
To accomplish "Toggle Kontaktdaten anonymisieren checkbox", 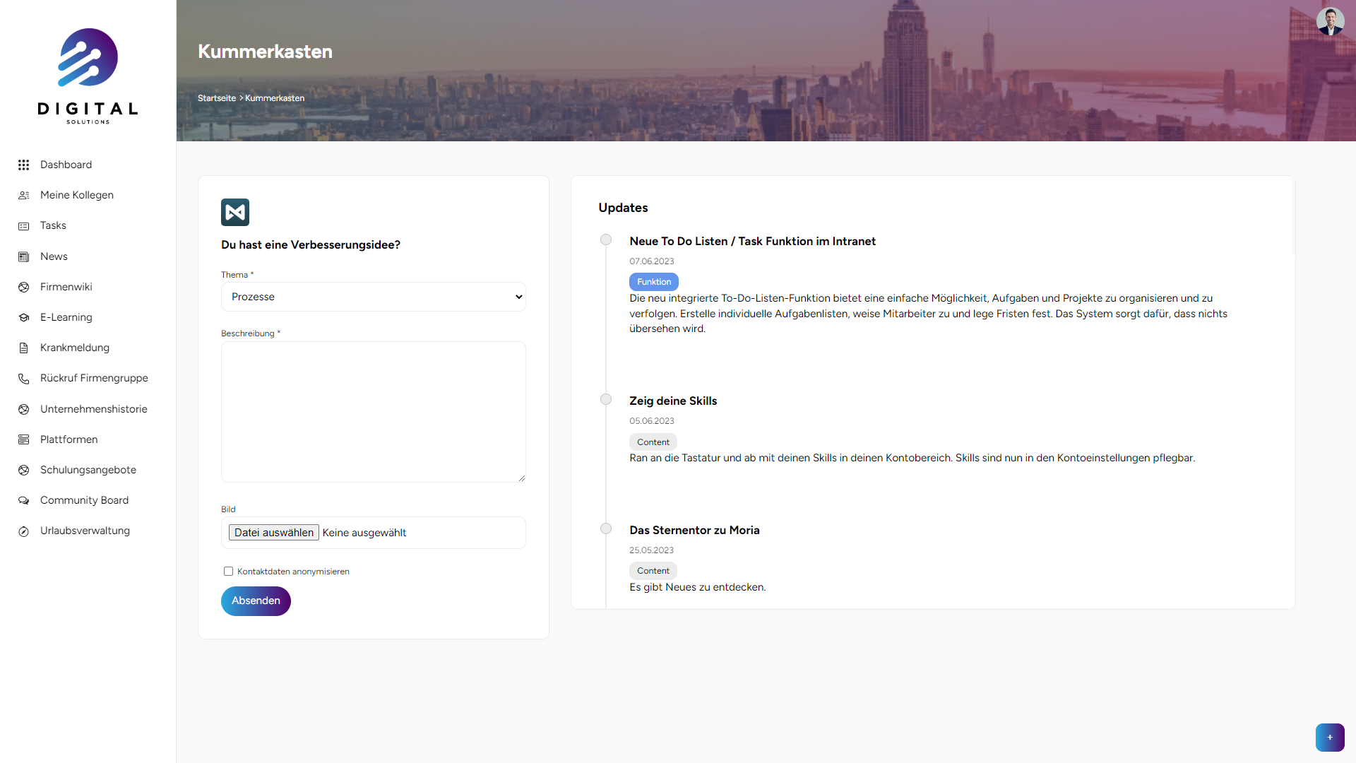I will pyautogui.click(x=228, y=572).
